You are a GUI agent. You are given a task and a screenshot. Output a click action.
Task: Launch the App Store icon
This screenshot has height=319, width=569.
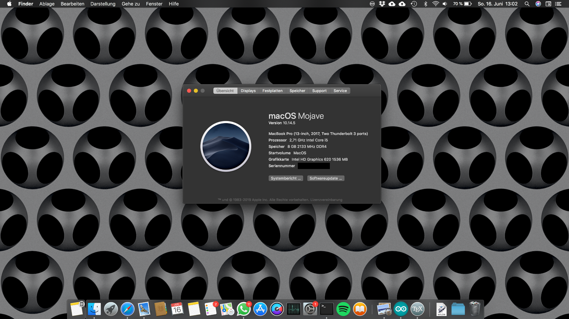click(x=260, y=309)
